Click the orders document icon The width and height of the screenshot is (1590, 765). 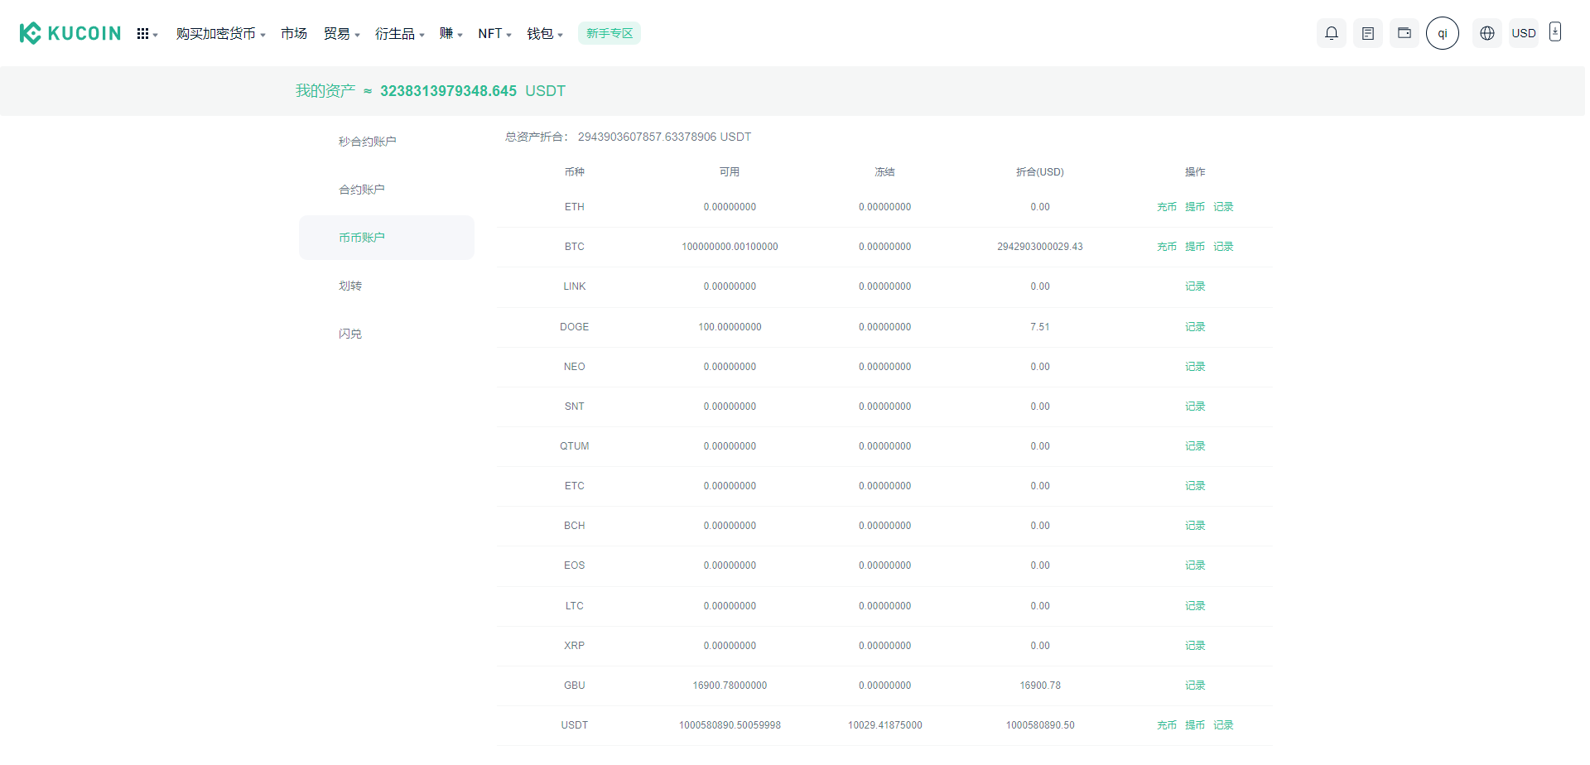click(1367, 33)
